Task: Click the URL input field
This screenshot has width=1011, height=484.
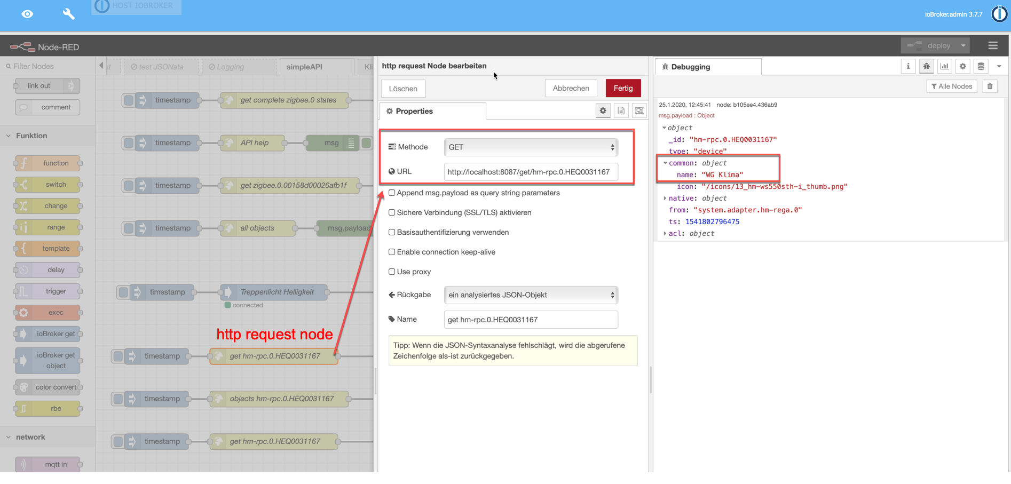Action: (531, 172)
